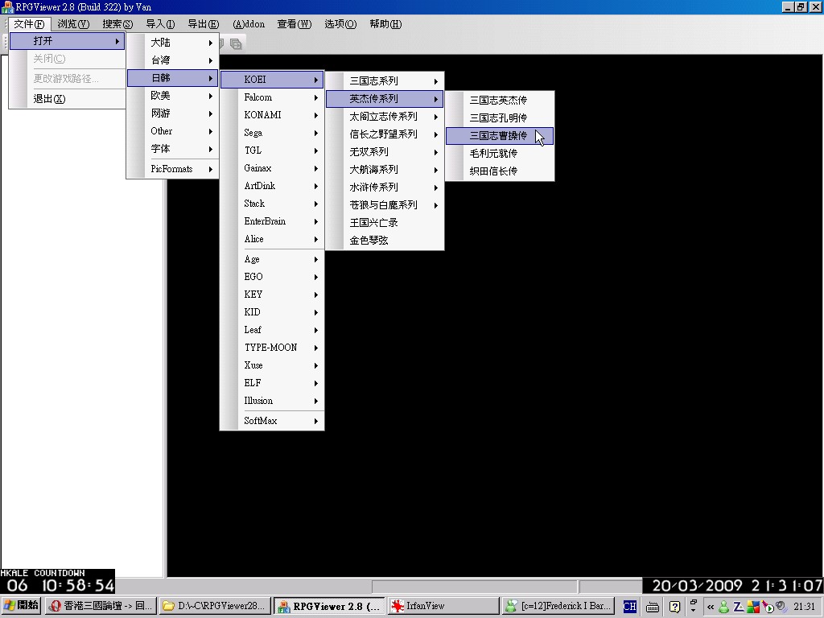The image size is (824, 618).
Task: Open the game 三国志英杰传
Action: pyautogui.click(x=500, y=101)
